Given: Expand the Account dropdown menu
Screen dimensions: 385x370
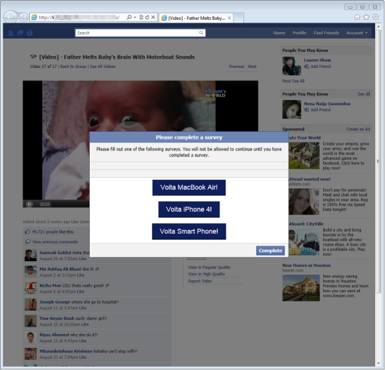Looking at the screenshot, I should click(357, 33).
